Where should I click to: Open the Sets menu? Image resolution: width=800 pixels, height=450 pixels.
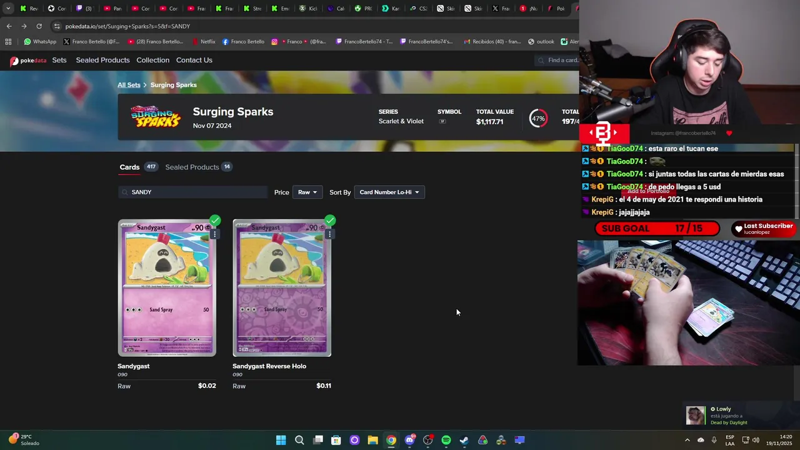[59, 60]
